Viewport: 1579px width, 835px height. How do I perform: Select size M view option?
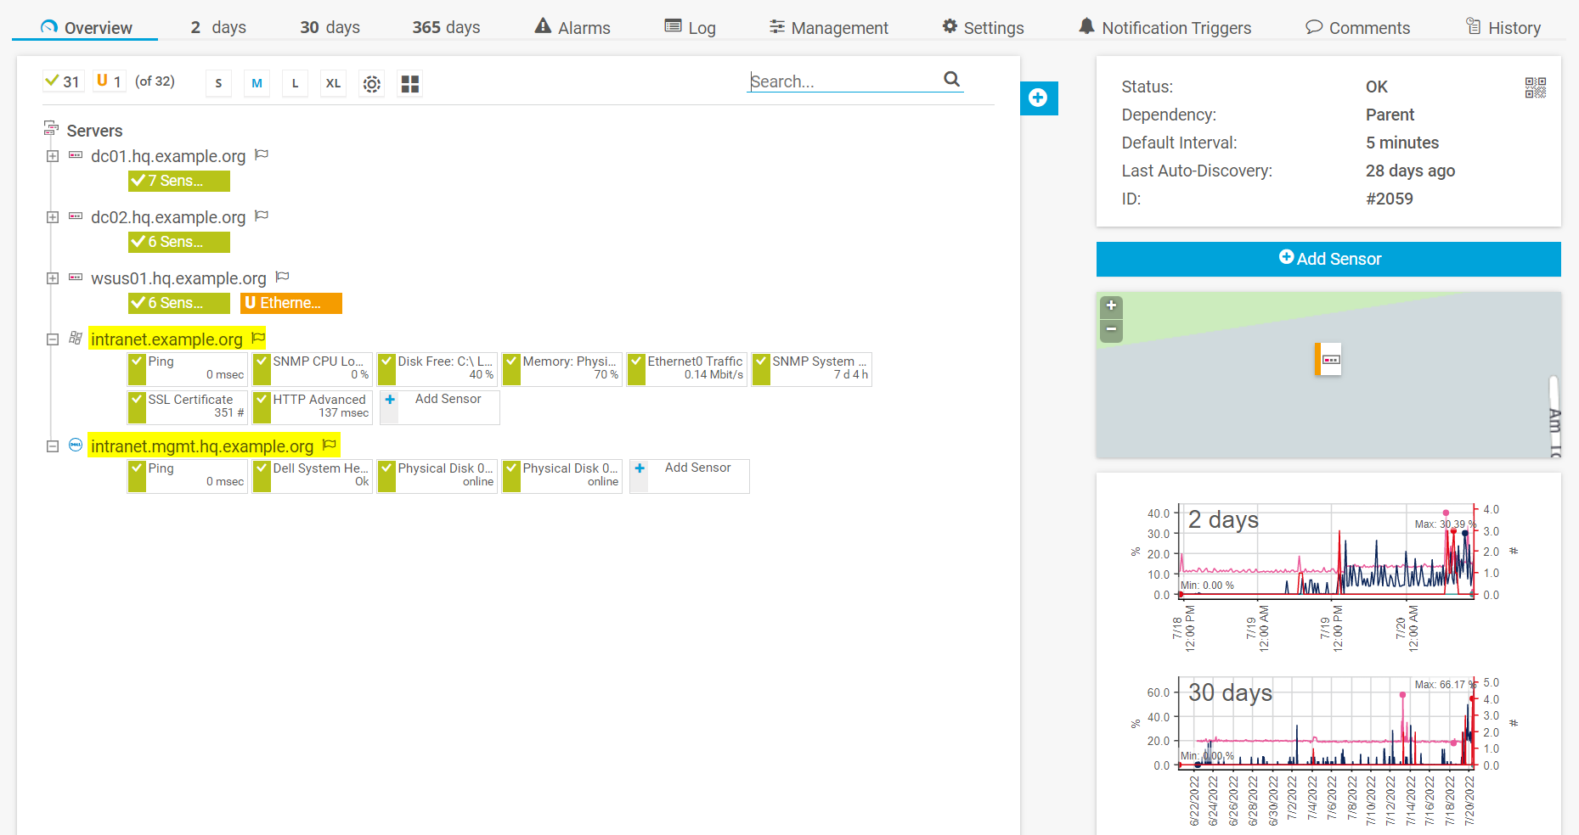[257, 83]
